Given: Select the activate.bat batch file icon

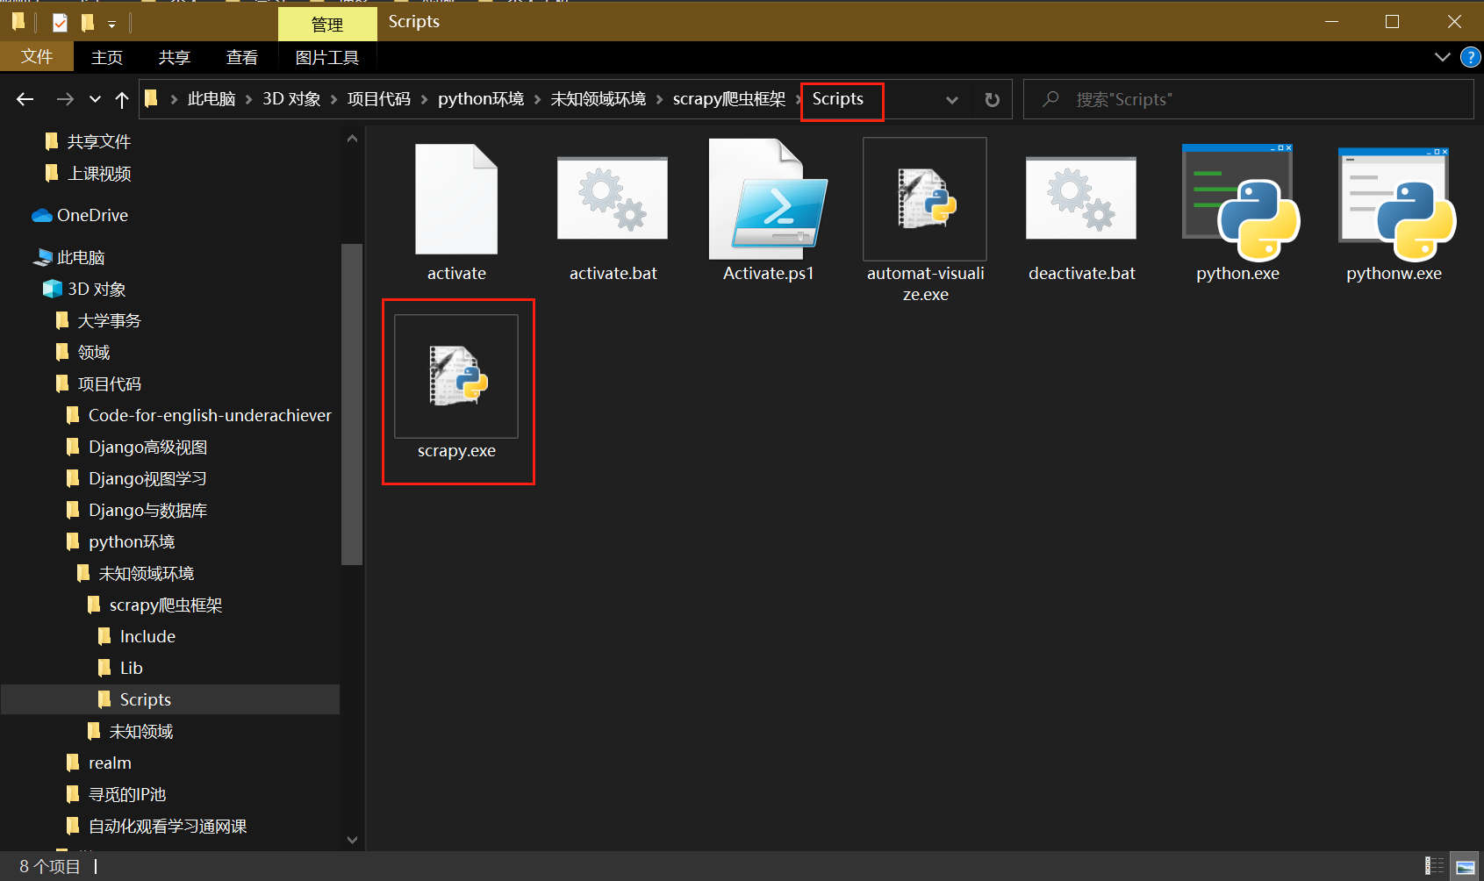Looking at the screenshot, I should pos(613,198).
